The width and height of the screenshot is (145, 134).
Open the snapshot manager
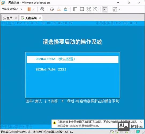(x=66, y=9)
